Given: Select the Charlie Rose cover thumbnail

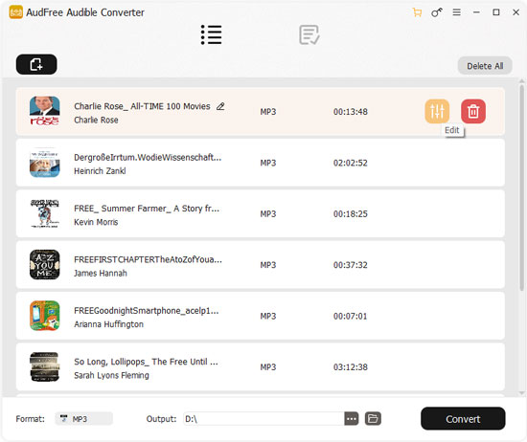Looking at the screenshot, I should coord(45,111).
